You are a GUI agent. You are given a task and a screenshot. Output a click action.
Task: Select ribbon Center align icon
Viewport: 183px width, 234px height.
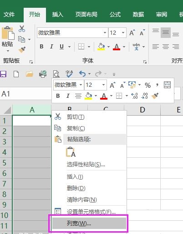166,47
